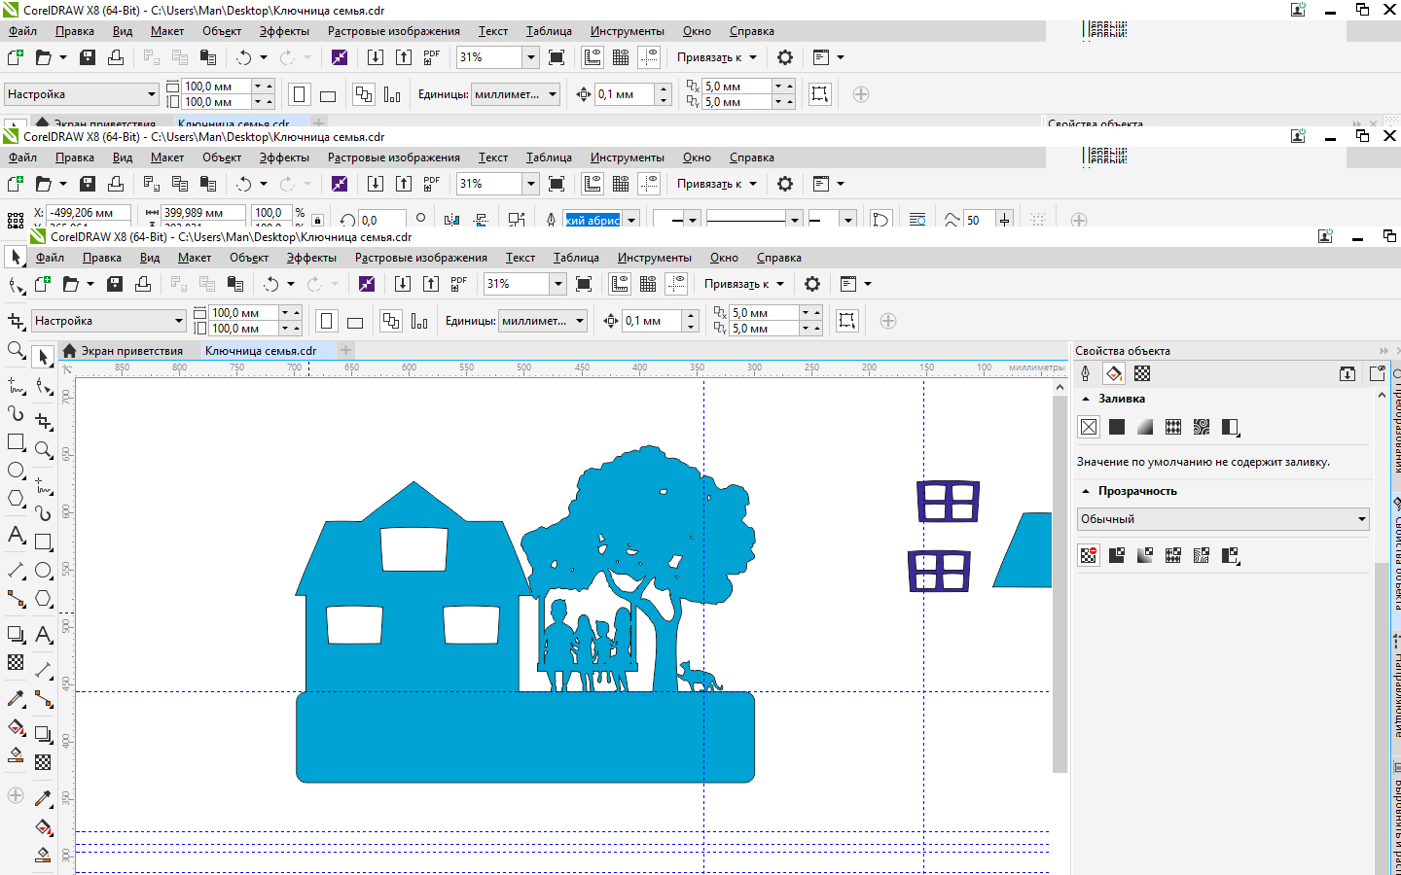Open Справка menu in the topmost window's menu bar
Image resolution: width=1401 pixels, height=875 pixels.
(x=751, y=31)
